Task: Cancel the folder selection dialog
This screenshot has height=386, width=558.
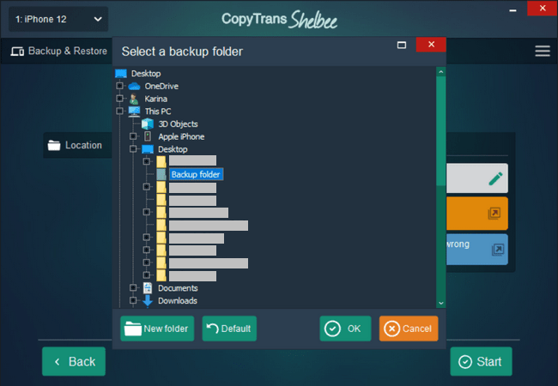Action: (409, 329)
